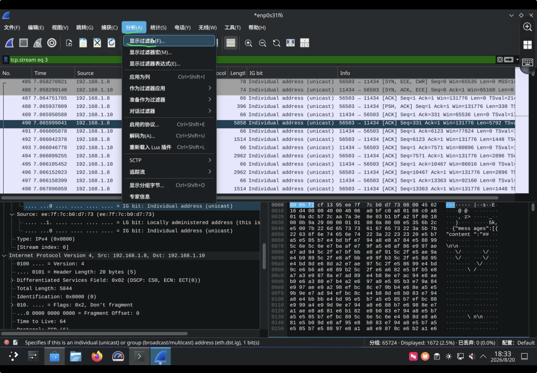Click the zoom out magnifier toolbar icon
537x373 pixels.
(x=262, y=43)
